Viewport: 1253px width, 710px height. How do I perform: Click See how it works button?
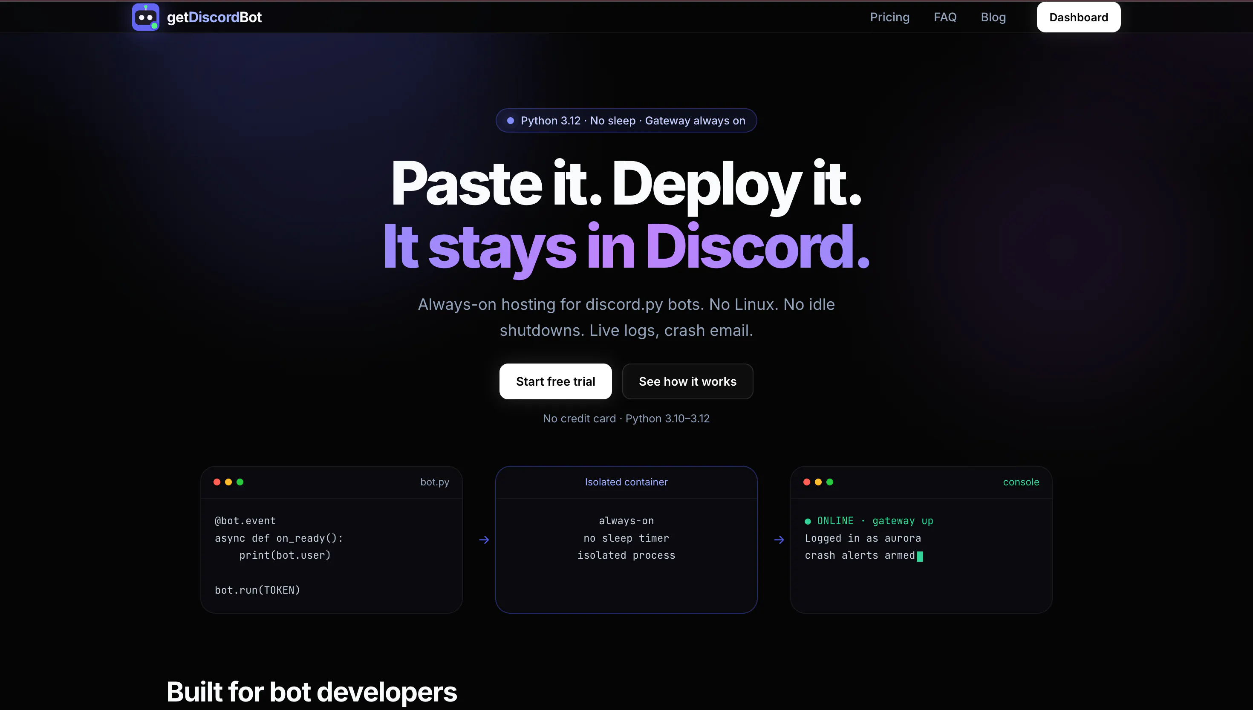point(687,381)
